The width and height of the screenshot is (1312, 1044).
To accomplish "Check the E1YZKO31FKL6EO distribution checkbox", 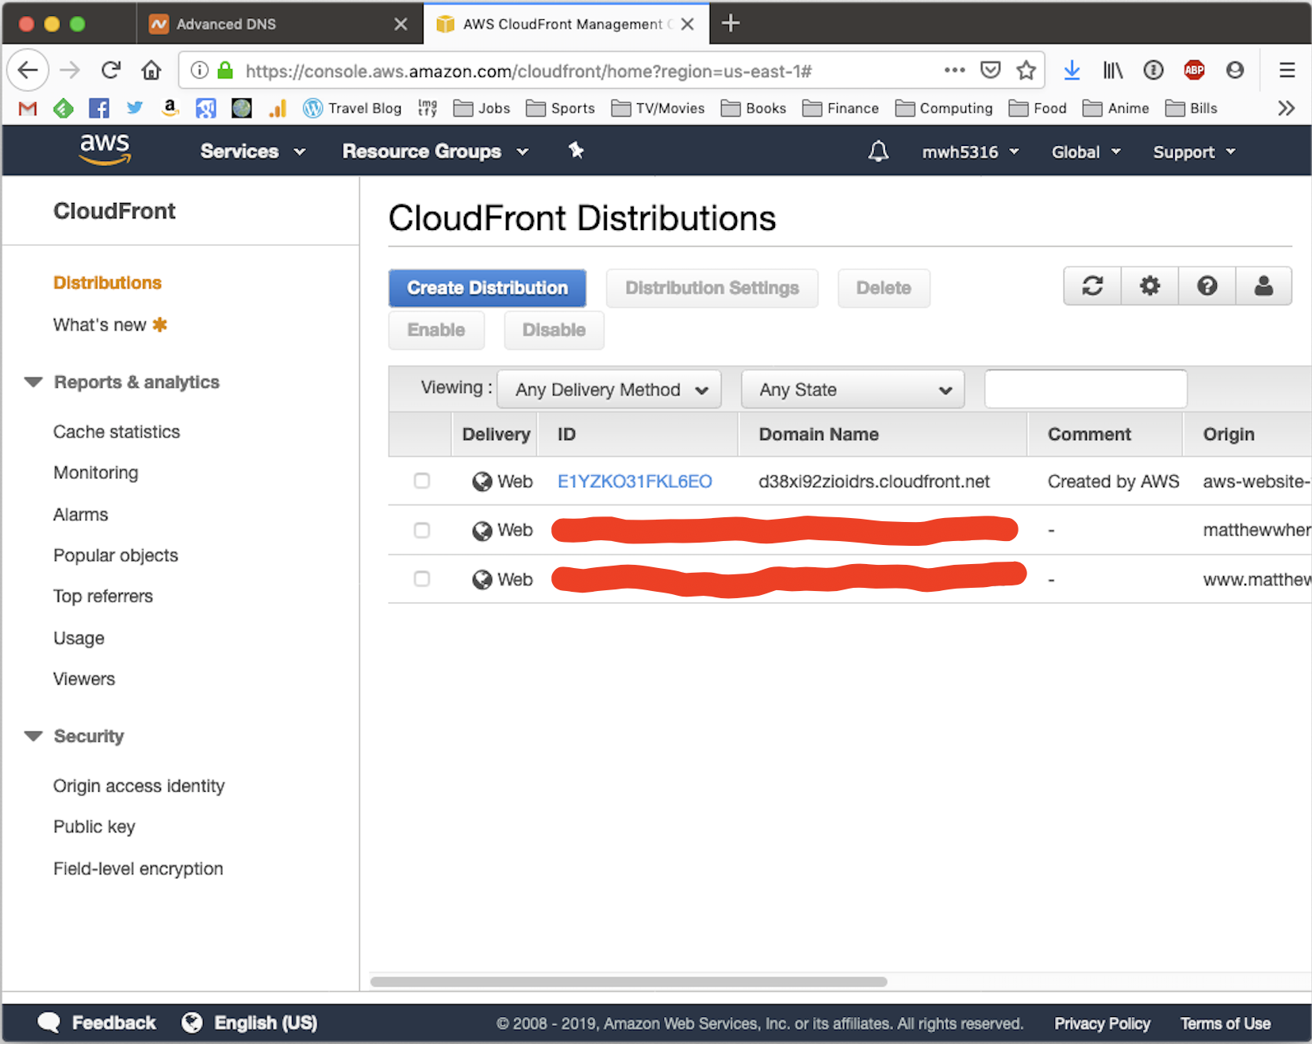I will coord(422,481).
